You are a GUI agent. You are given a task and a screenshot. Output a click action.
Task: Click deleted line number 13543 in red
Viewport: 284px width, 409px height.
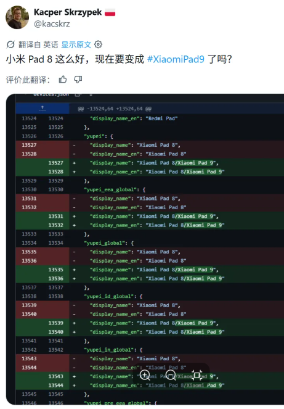[29, 358]
